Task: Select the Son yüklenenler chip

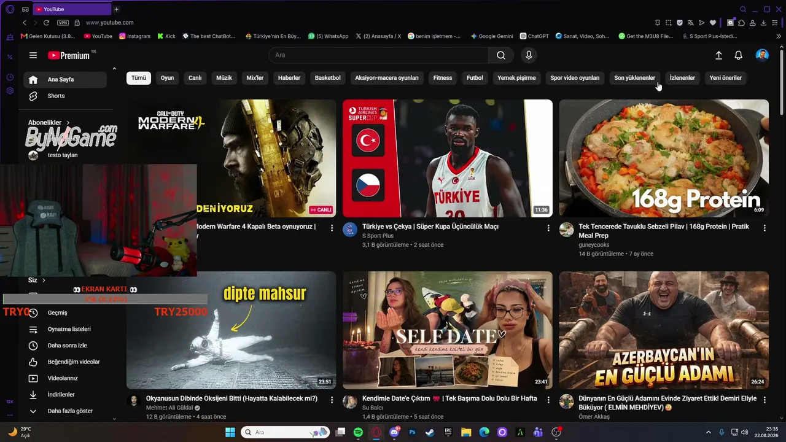Action: click(x=635, y=78)
